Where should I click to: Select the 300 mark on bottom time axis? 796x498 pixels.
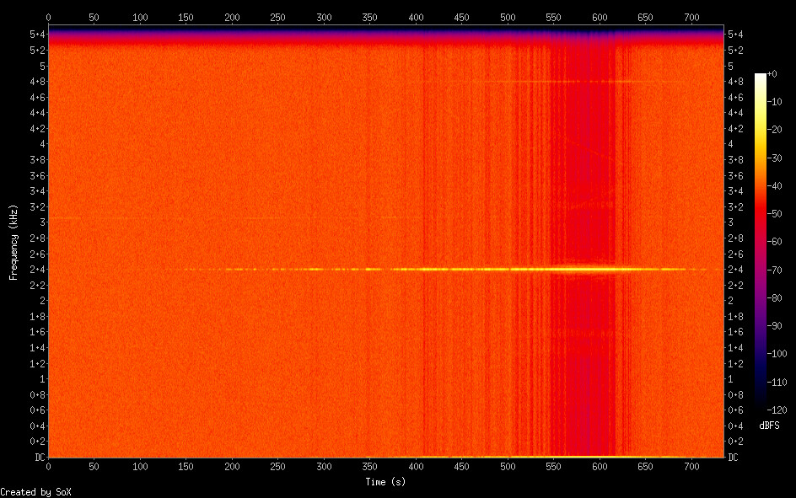pos(324,466)
